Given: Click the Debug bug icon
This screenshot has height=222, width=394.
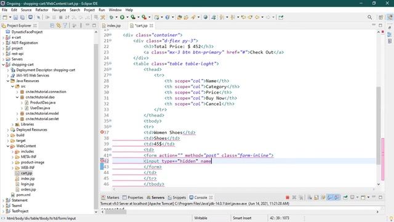Looking at the screenshot, I should [111, 17].
